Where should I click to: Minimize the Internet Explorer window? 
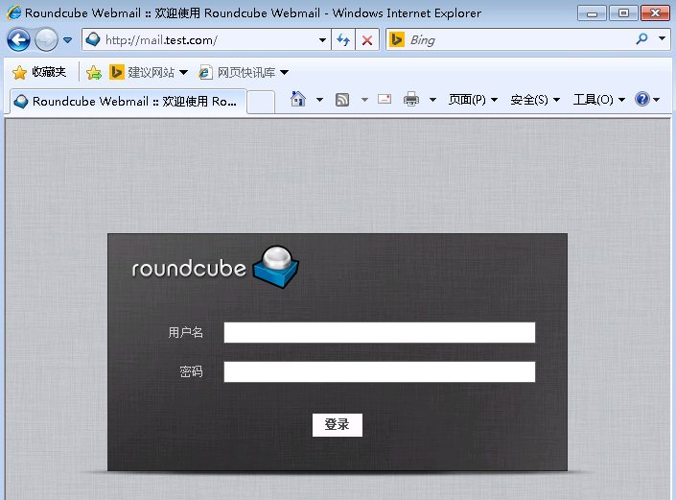coord(592,13)
